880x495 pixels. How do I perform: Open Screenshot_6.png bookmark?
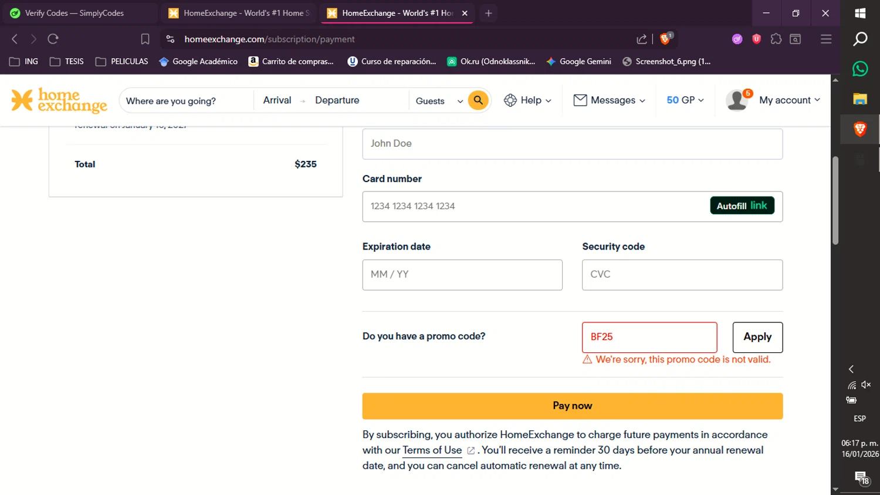click(666, 61)
